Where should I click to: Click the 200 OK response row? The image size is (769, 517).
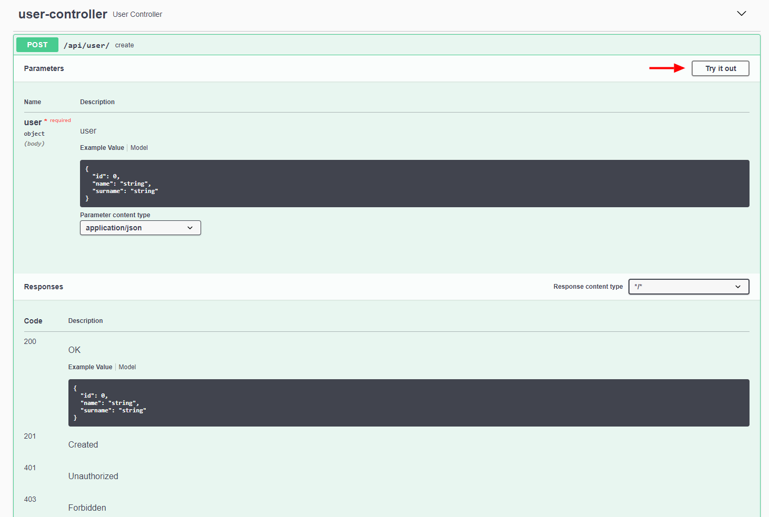point(74,350)
